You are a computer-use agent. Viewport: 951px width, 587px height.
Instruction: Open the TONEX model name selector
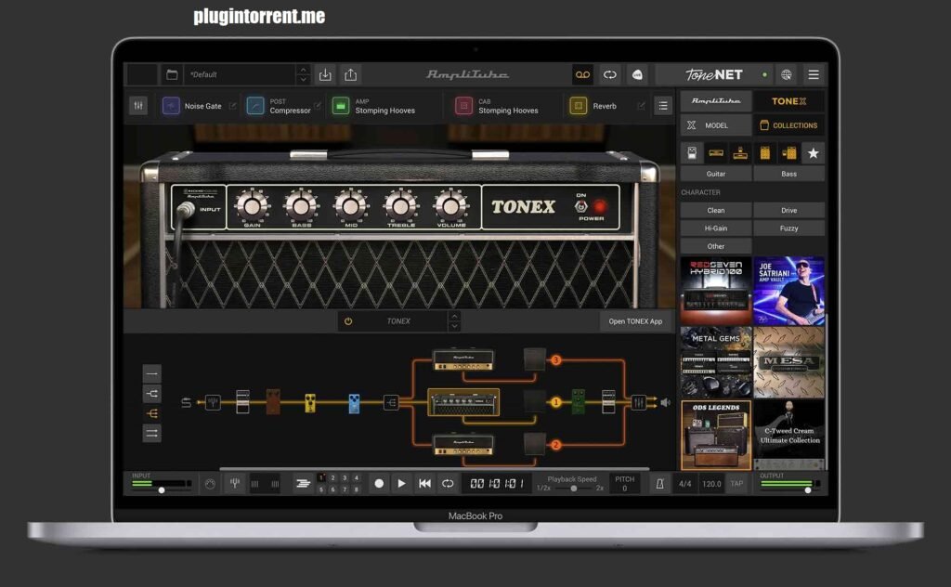tap(398, 321)
